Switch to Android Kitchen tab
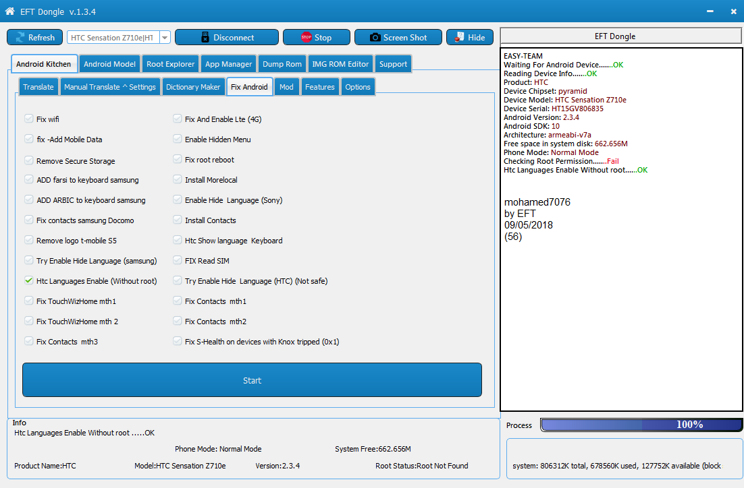Image resolution: width=744 pixels, height=488 pixels. tap(44, 64)
